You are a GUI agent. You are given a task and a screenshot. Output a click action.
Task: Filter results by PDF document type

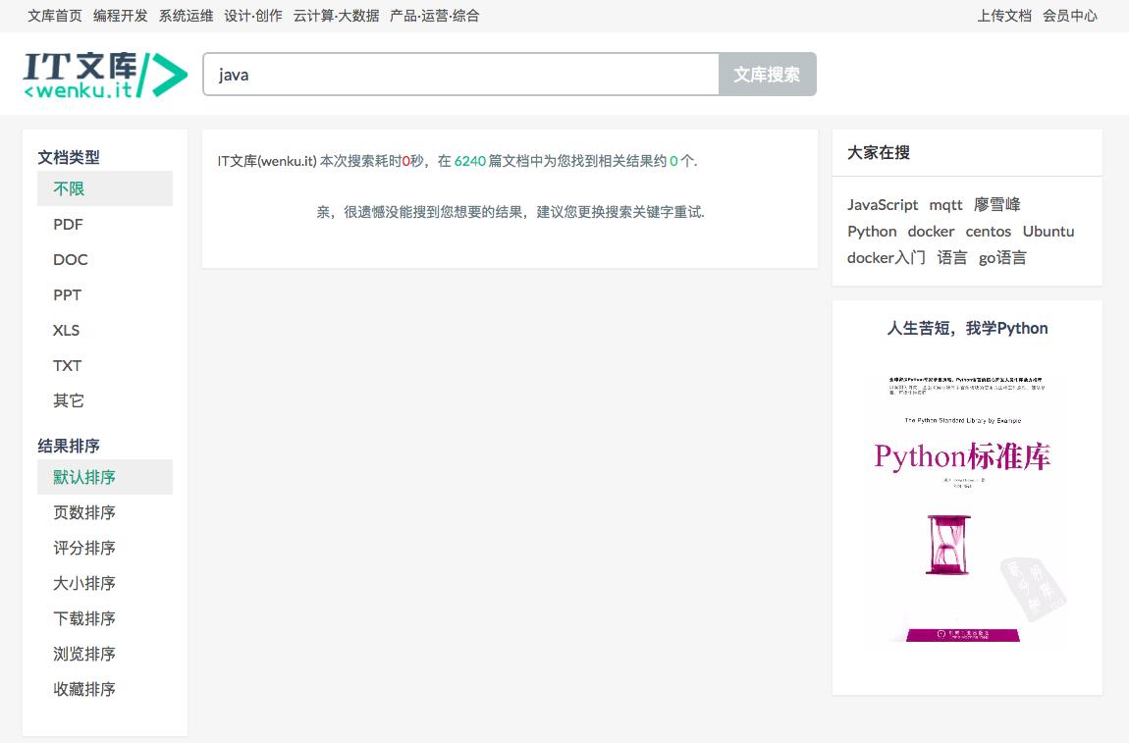pos(66,224)
